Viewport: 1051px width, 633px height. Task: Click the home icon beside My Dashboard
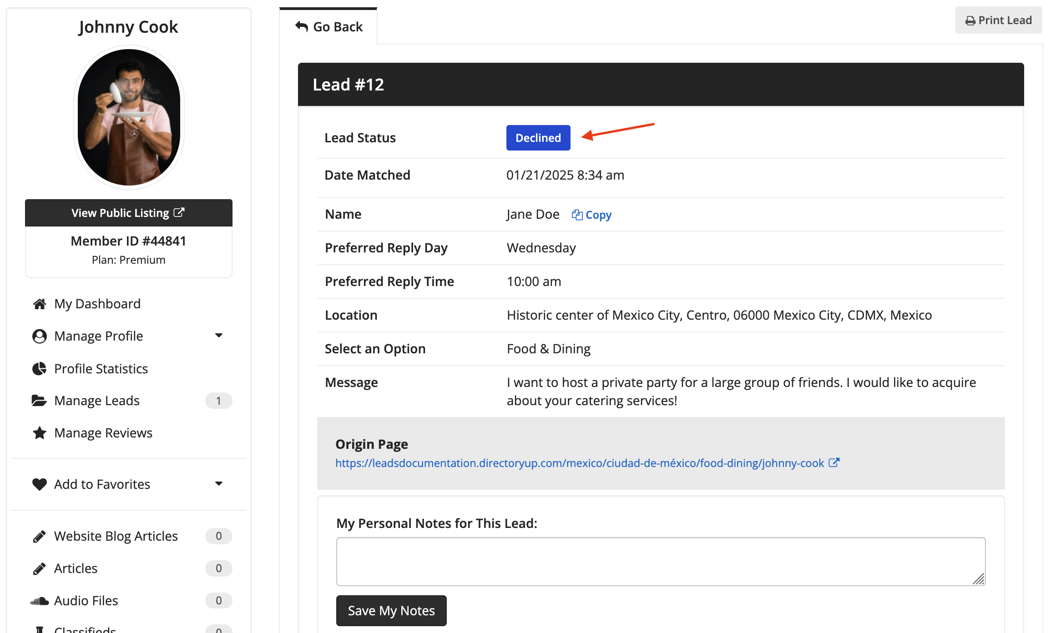tap(40, 304)
